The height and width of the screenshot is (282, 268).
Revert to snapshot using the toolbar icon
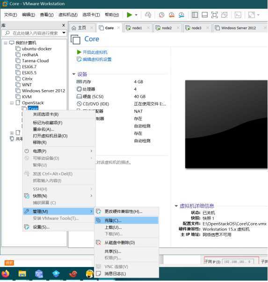click(171, 15)
